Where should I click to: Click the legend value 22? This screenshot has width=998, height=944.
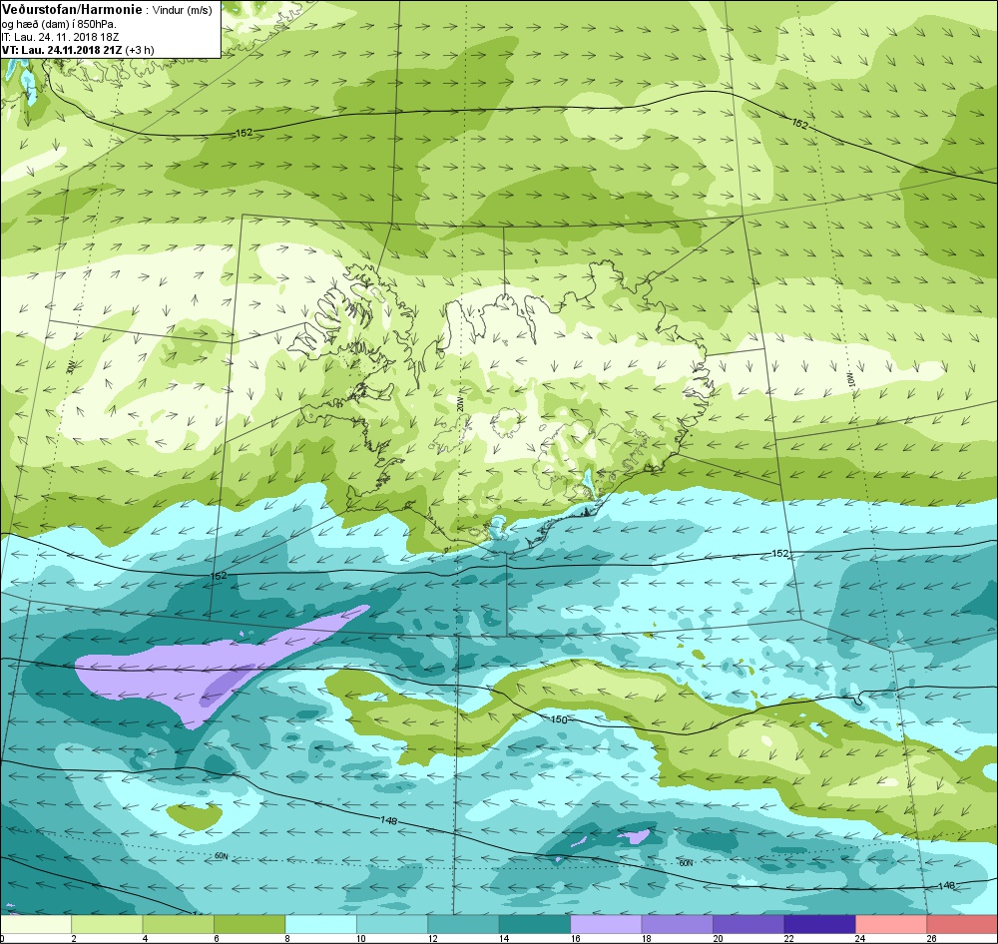pos(788,939)
